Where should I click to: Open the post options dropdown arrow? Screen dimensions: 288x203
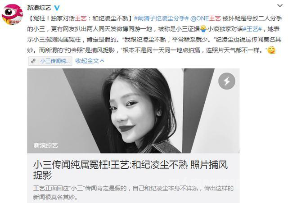(x=280, y=6)
